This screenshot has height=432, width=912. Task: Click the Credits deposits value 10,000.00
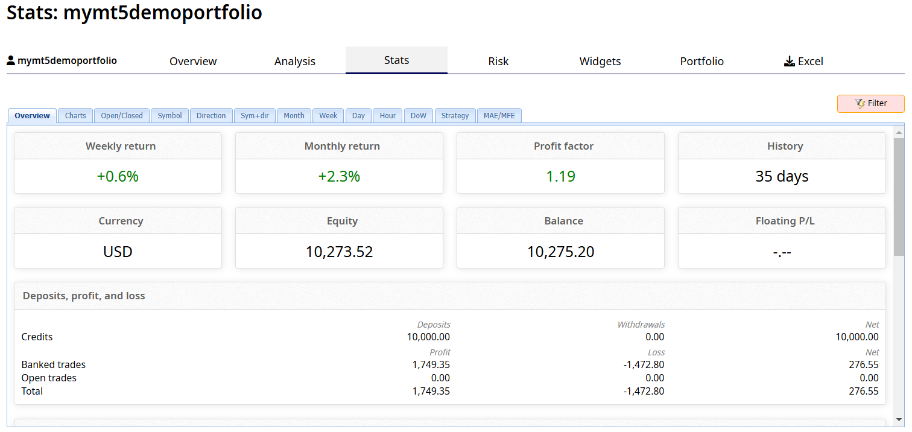coord(428,337)
